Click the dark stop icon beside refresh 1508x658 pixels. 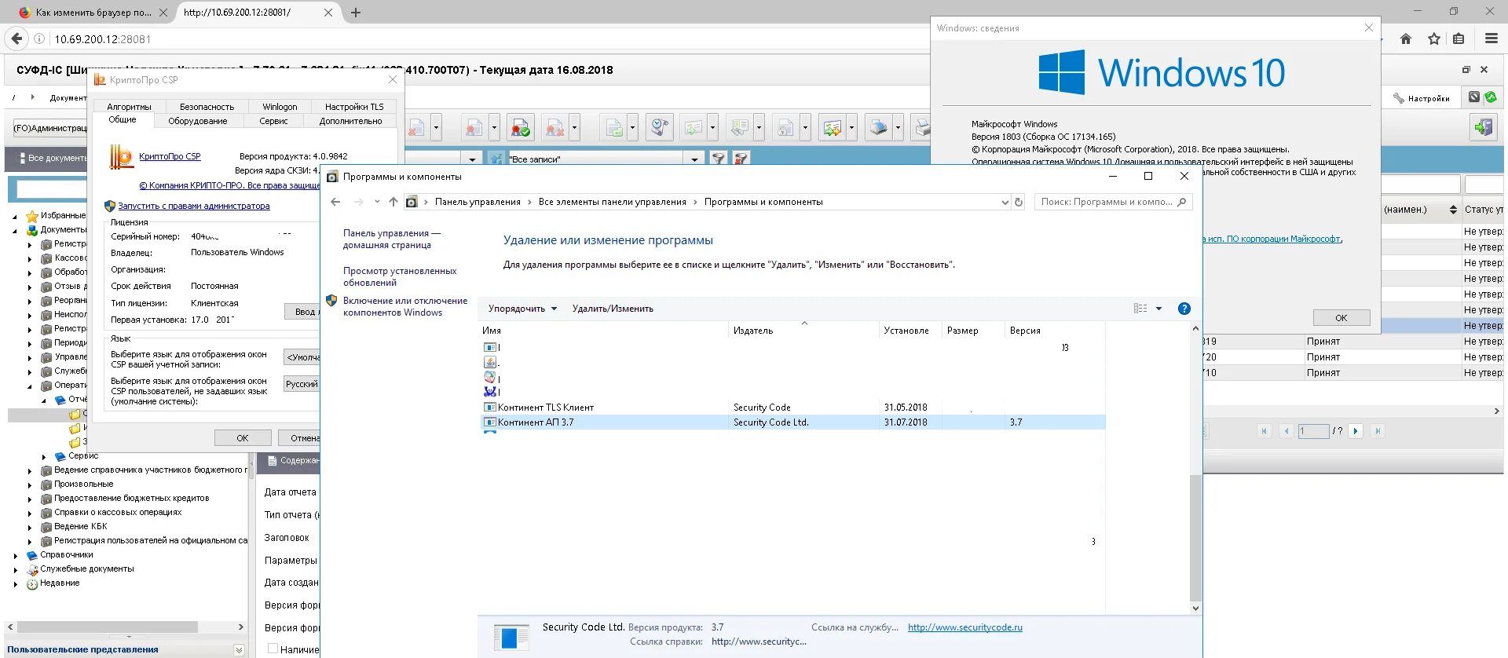tap(1474, 97)
